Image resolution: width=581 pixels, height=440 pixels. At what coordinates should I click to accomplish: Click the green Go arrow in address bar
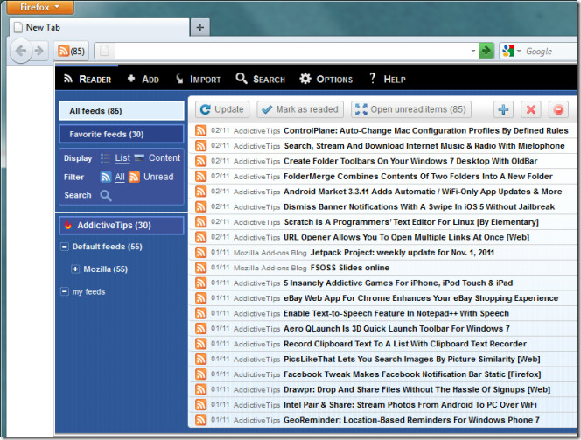tap(486, 51)
